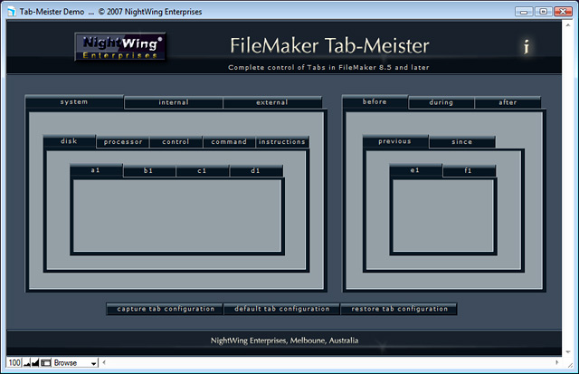The width and height of the screenshot is (579, 374).
Task: Select the control tab
Action: tap(176, 142)
